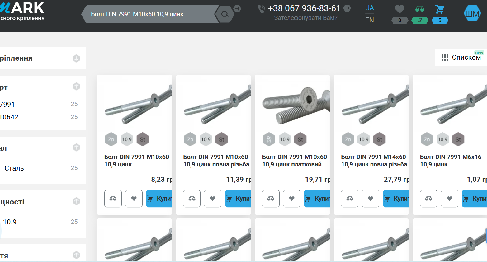Add Болт M10x60 10,9 цинк to comparison
The width and height of the screenshot is (487, 262).
tap(113, 199)
